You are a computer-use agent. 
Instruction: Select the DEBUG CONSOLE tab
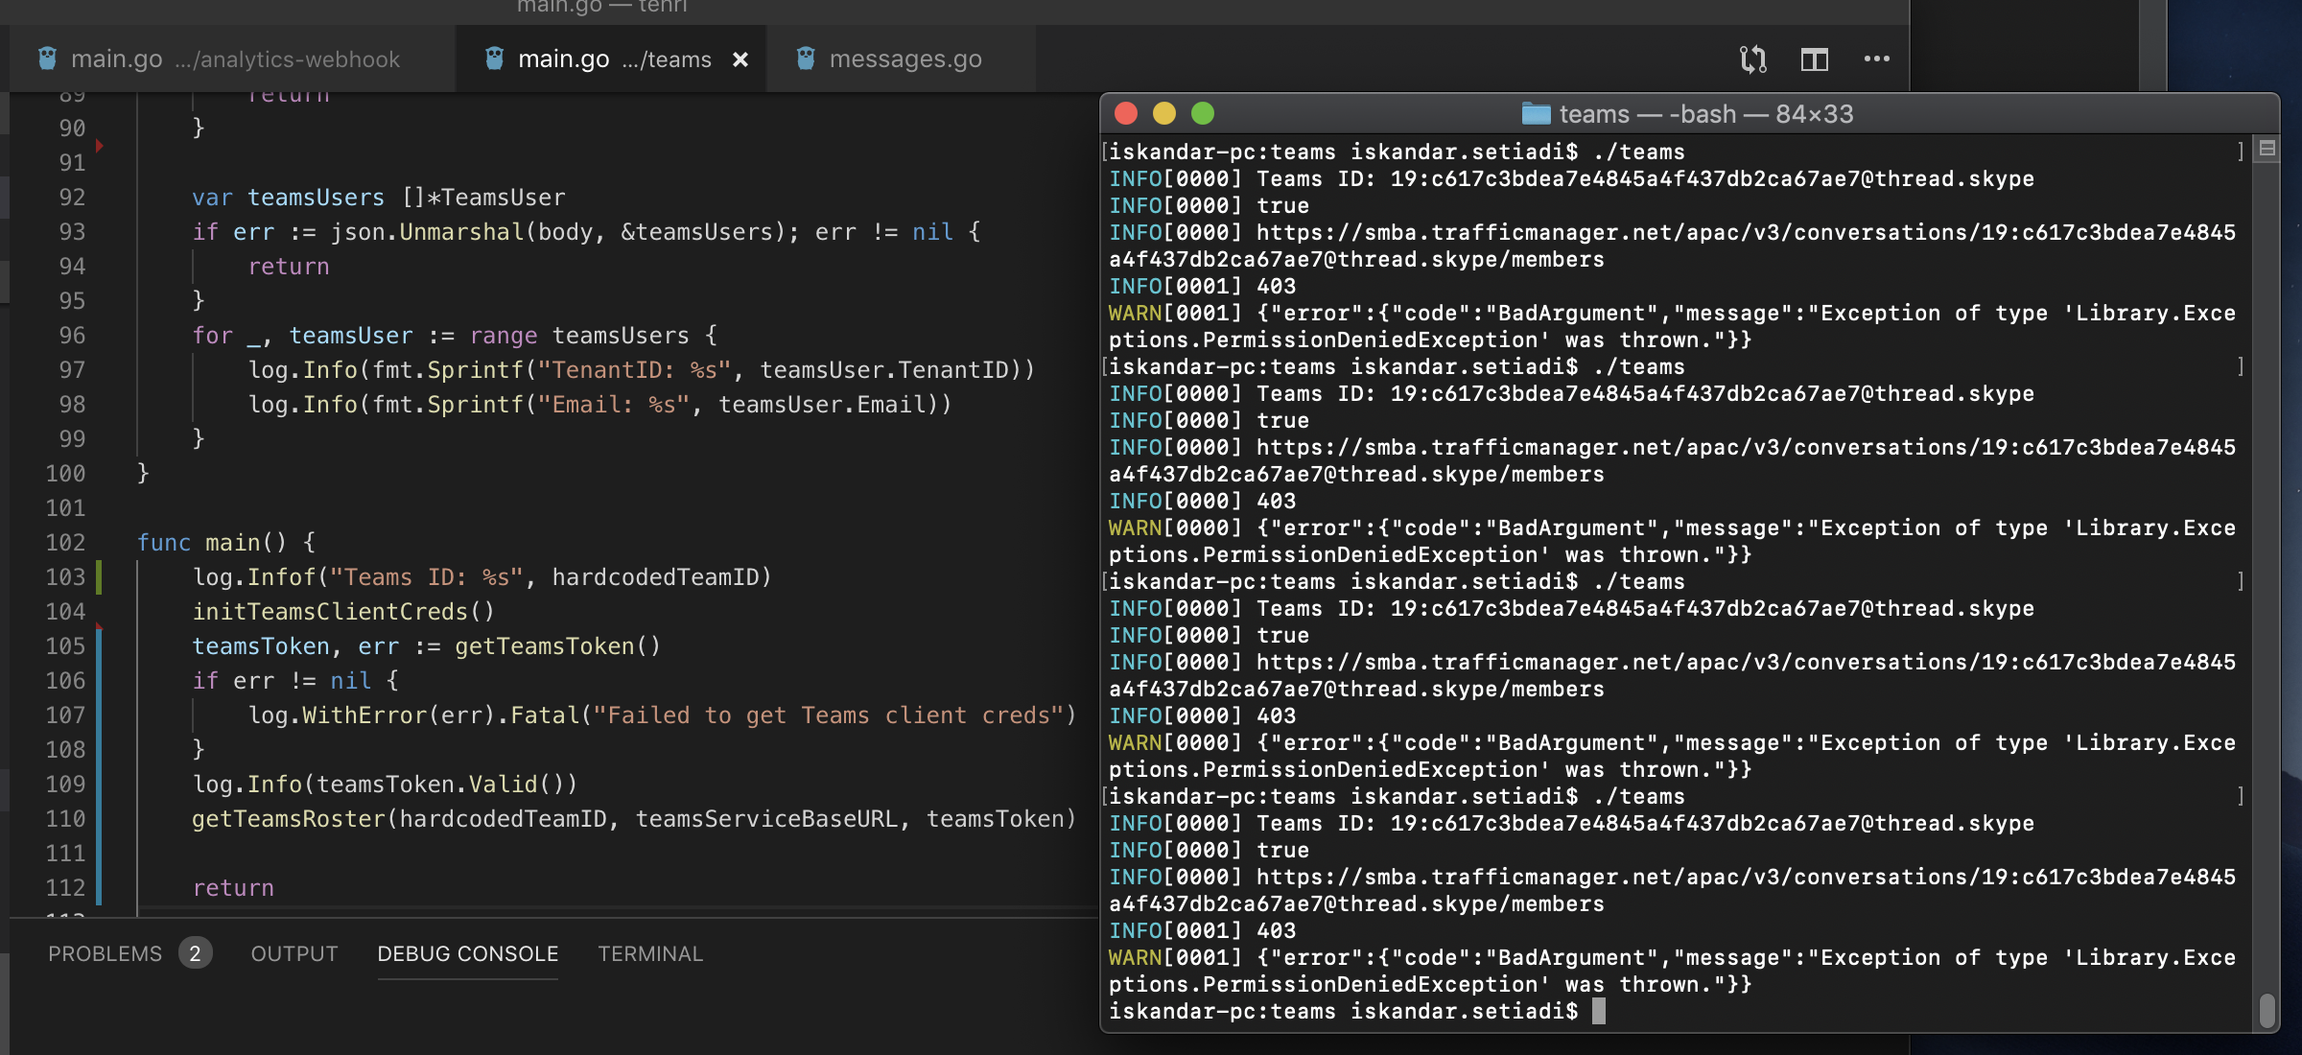[468, 953]
